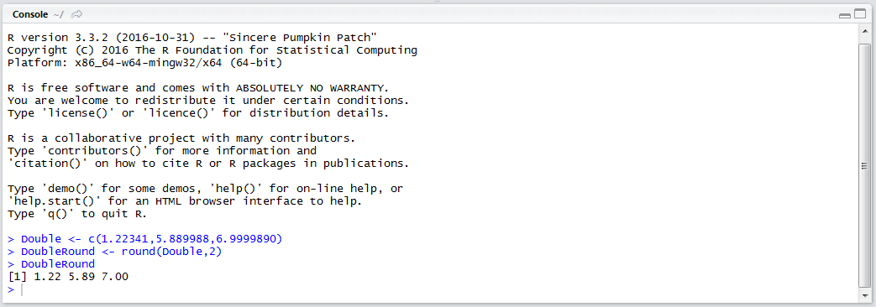876x307 pixels.
Task: Select the Console tab
Action: click(x=30, y=14)
